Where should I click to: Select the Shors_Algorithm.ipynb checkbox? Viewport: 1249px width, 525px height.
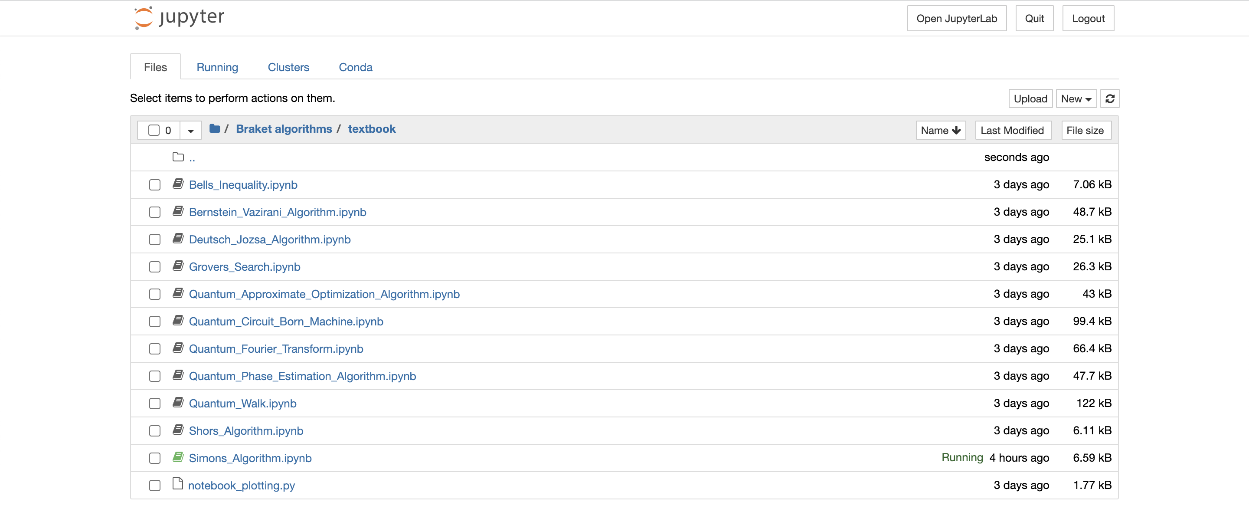point(155,431)
